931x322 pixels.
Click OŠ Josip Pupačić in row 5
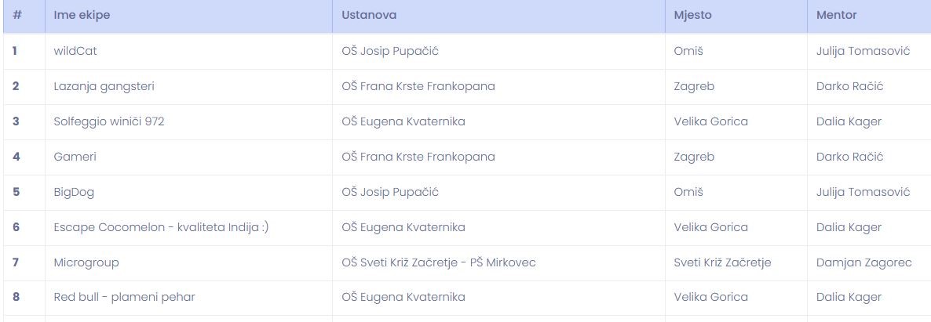point(390,192)
